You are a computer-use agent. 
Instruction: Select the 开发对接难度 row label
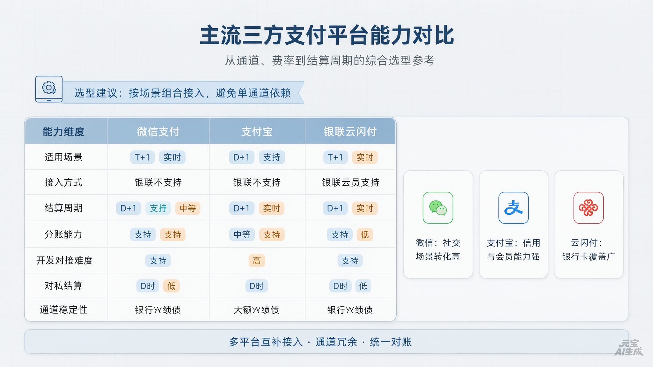click(64, 260)
